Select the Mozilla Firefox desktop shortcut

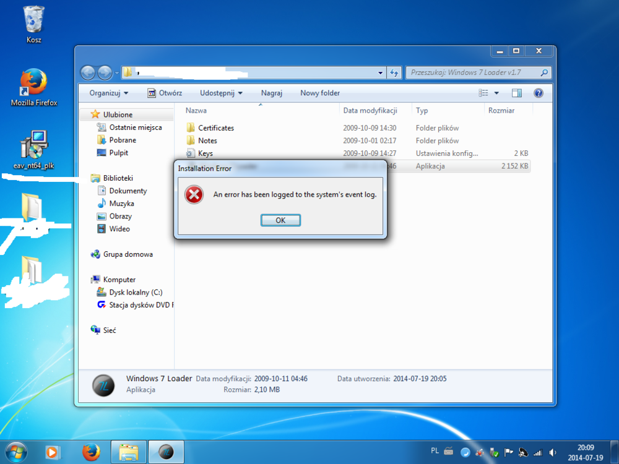(34, 87)
